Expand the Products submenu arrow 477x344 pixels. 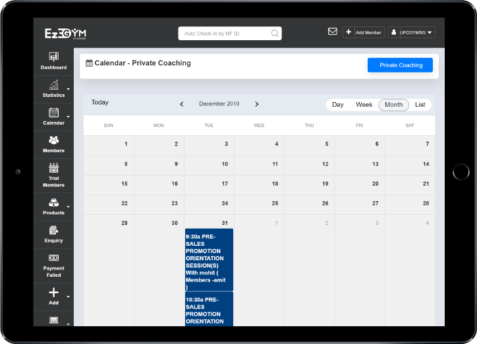(x=68, y=206)
